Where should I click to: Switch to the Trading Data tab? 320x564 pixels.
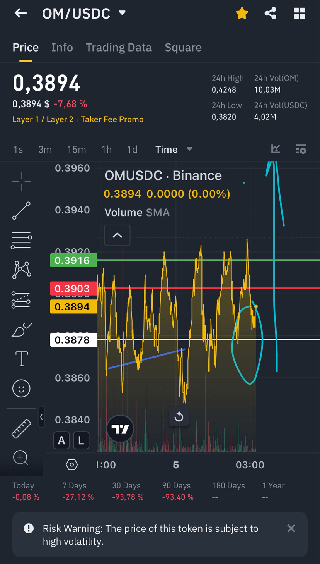[119, 48]
